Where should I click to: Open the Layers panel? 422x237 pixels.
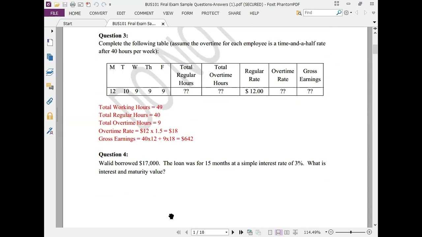(x=50, y=72)
